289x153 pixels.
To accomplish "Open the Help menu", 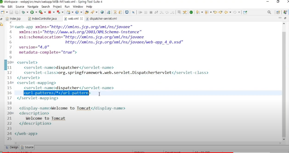I will click(89, 6).
